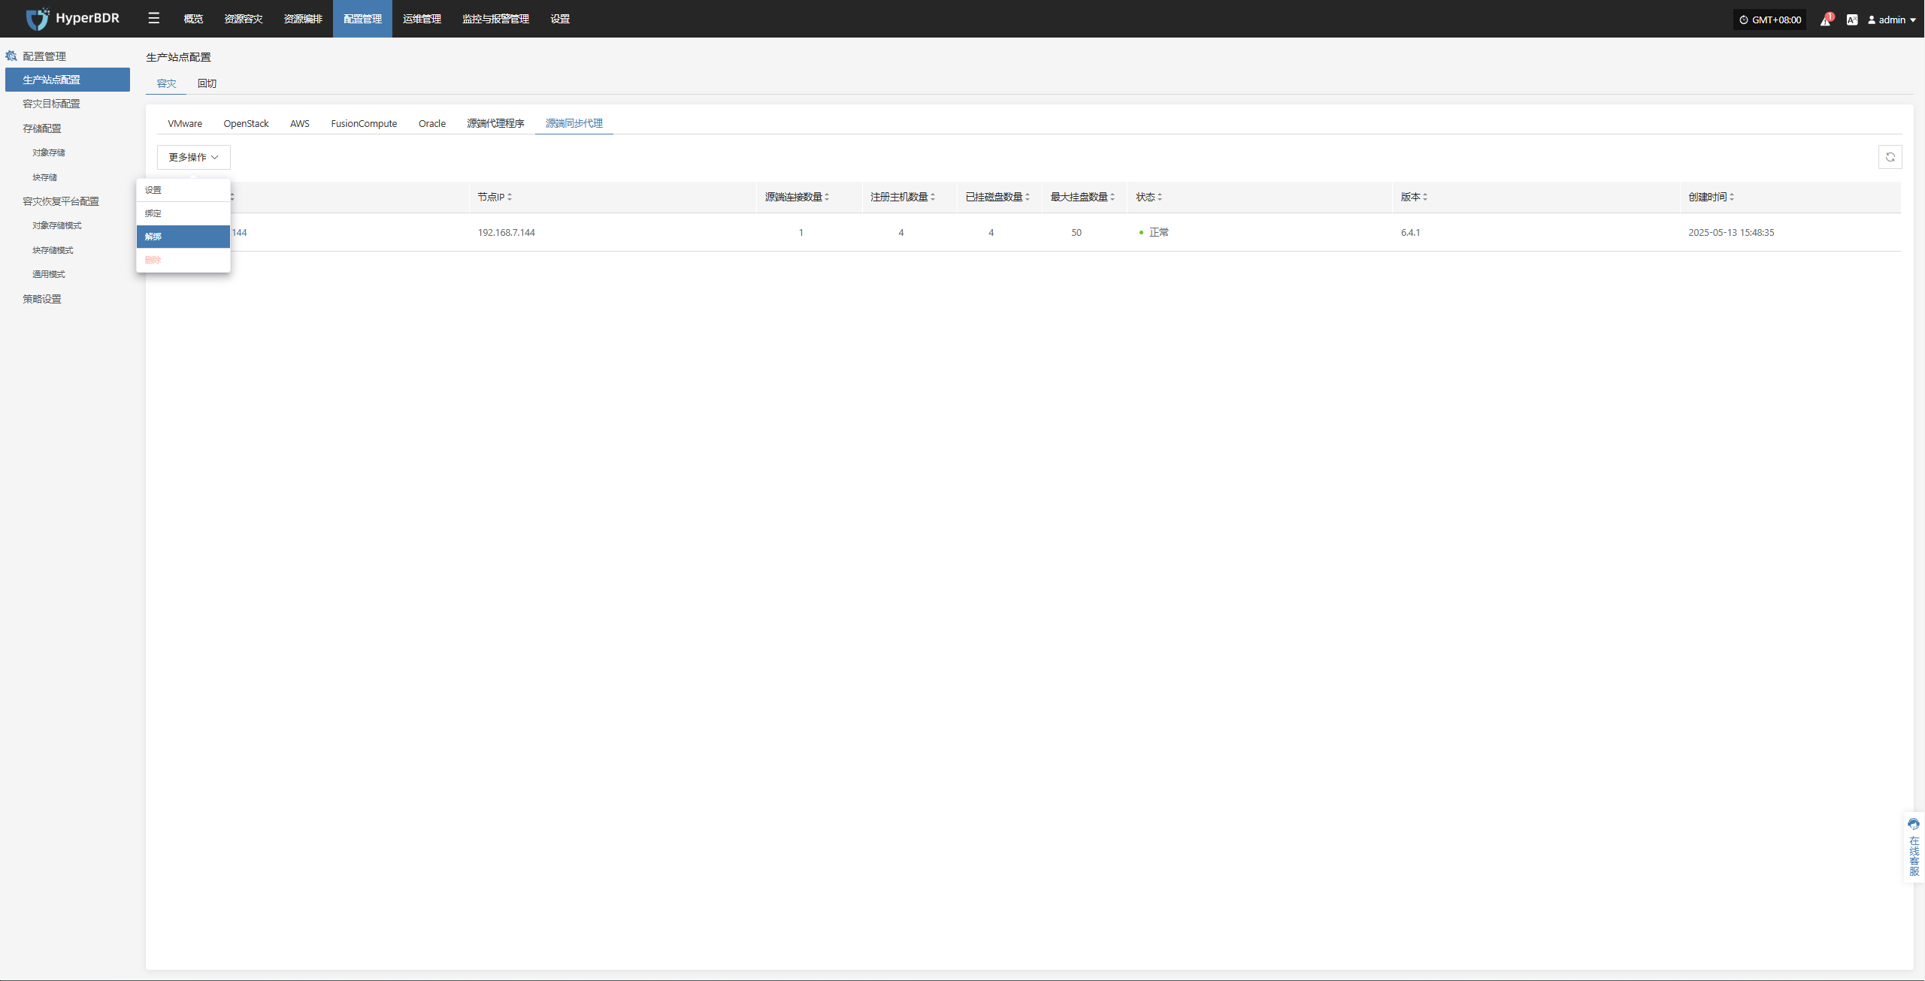Click the 生产站点配置 page heading

[178, 57]
